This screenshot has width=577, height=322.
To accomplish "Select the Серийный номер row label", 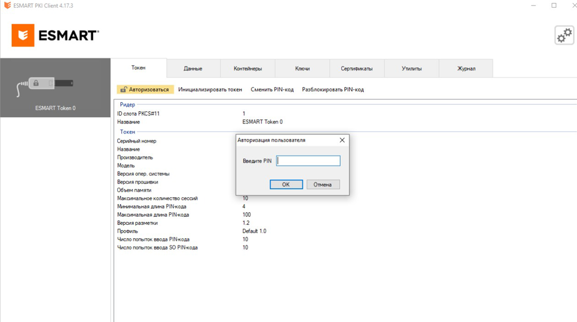I will [137, 141].
